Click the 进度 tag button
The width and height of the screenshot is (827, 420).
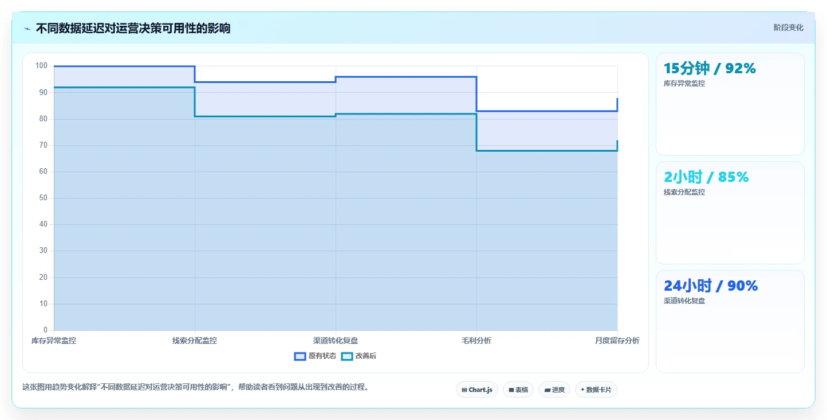tap(554, 390)
